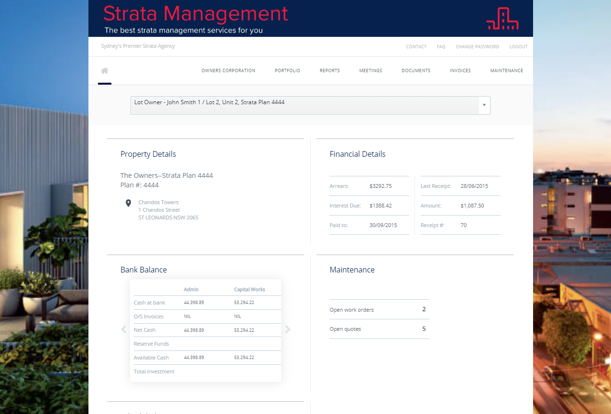This screenshot has height=414, width=611.
Task: Open the Reports menu
Action: click(x=330, y=71)
